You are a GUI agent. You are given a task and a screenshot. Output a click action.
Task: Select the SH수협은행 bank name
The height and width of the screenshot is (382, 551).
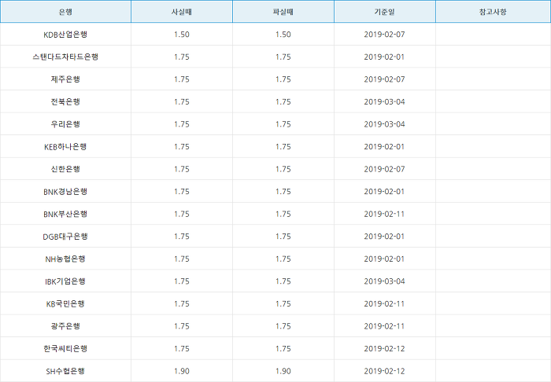pos(65,371)
